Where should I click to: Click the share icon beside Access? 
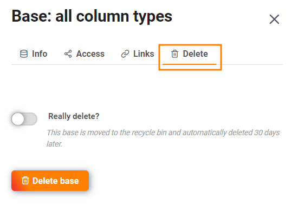68,54
